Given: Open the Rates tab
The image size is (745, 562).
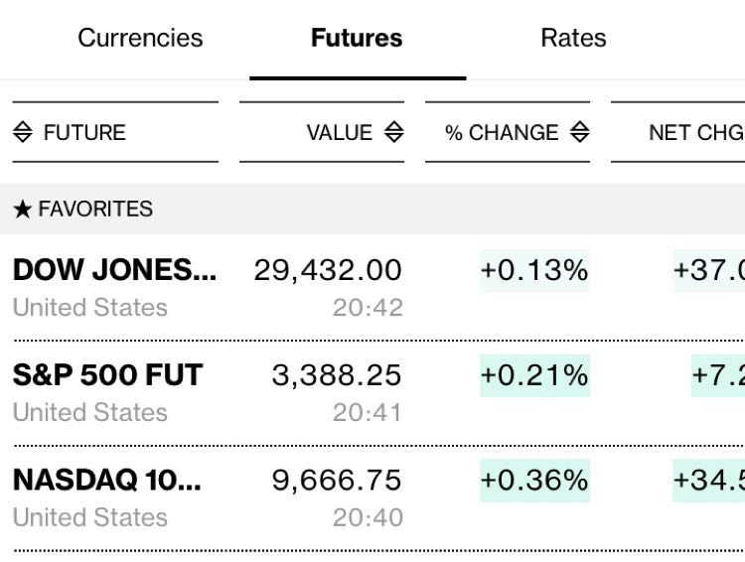Looking at the screenshot, I should (573, 39).
